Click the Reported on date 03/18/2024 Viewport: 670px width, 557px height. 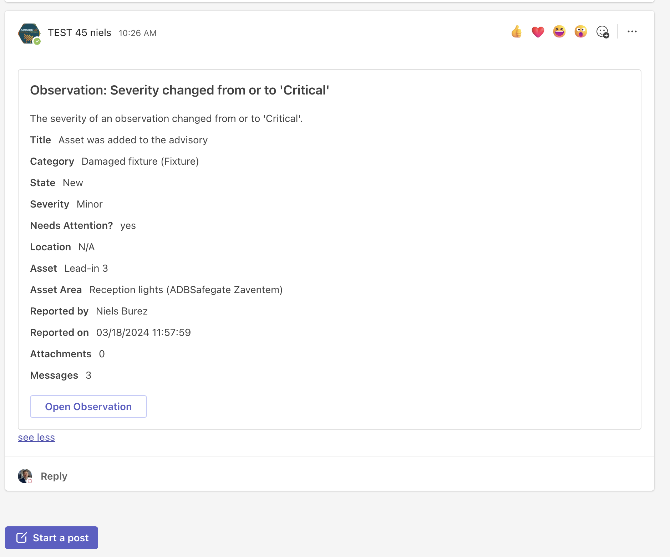(143, 333)
